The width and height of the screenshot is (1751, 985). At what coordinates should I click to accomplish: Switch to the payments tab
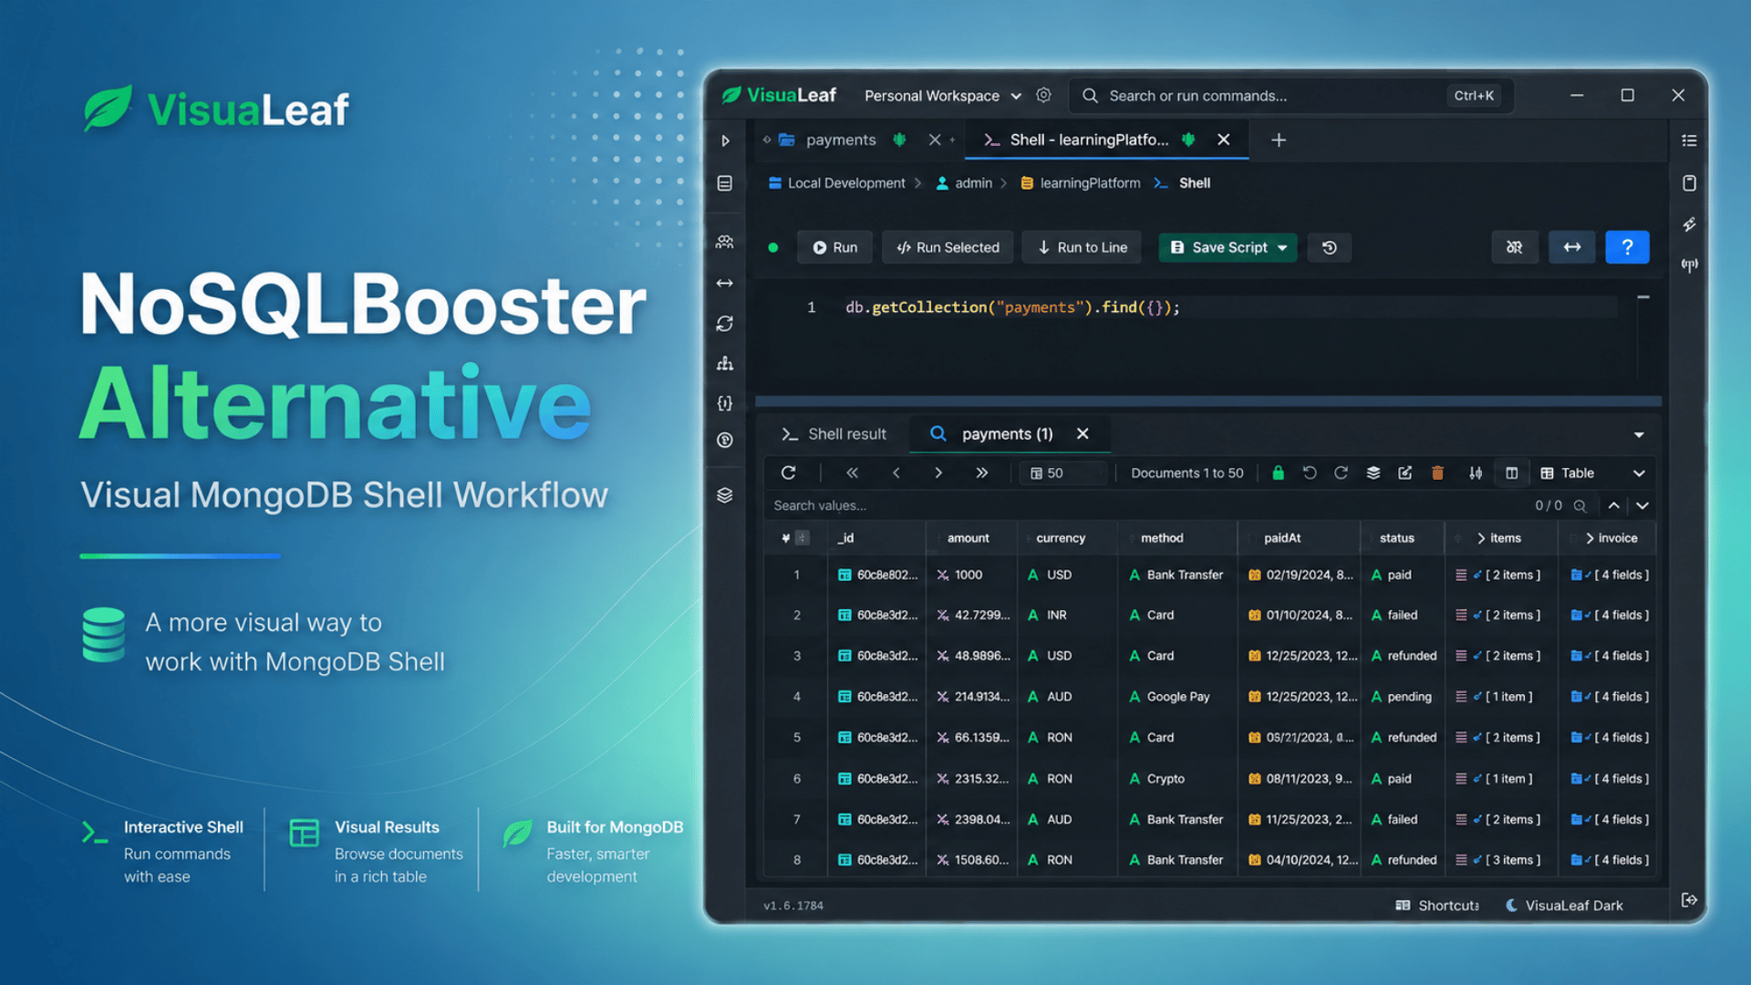839,140
